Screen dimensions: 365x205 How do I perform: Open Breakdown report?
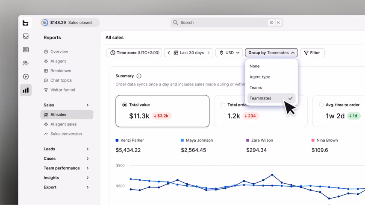click(x=61, y=71)
